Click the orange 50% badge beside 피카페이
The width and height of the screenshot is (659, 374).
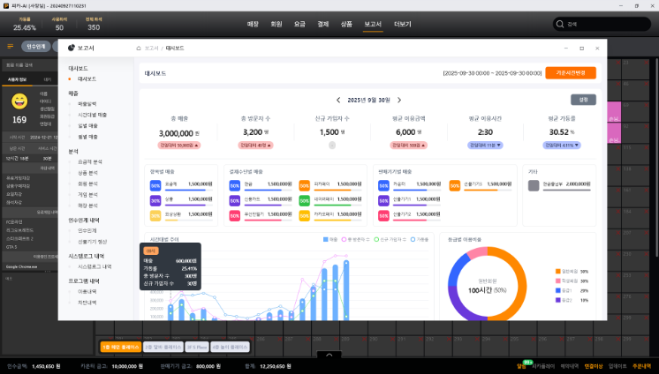(304, 186)
